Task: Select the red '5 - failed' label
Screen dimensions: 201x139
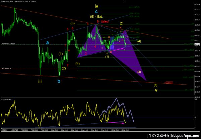Action: pos(103,21)
